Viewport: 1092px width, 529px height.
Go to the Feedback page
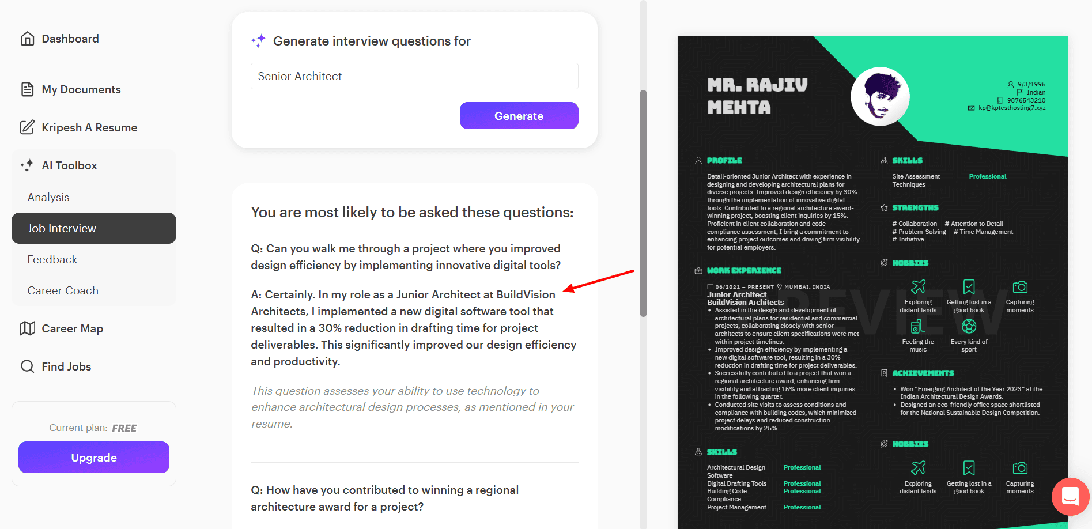click(x=52, y=259)
